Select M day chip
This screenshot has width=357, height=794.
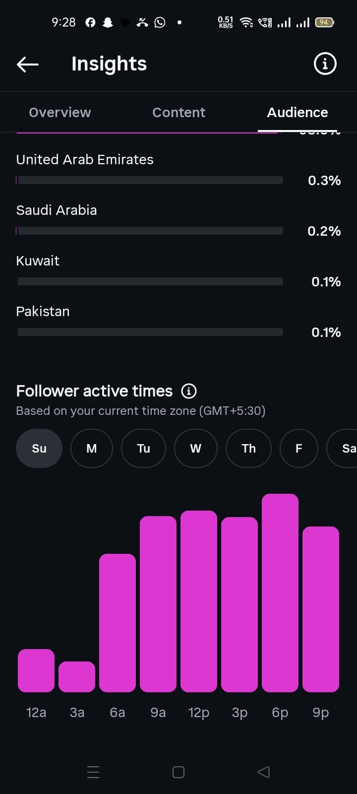[92, 449]
